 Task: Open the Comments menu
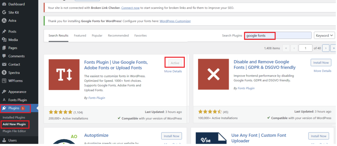16,56
